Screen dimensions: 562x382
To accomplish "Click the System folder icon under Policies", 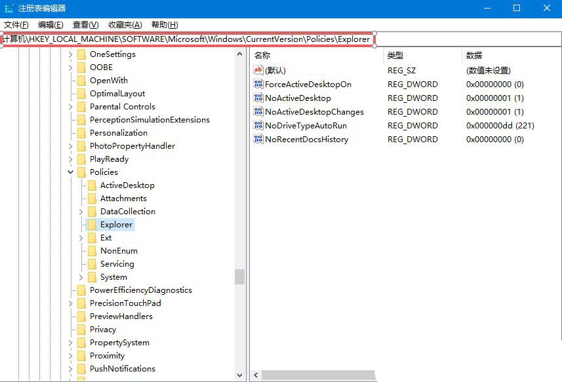I will click(x=92, y=277).
